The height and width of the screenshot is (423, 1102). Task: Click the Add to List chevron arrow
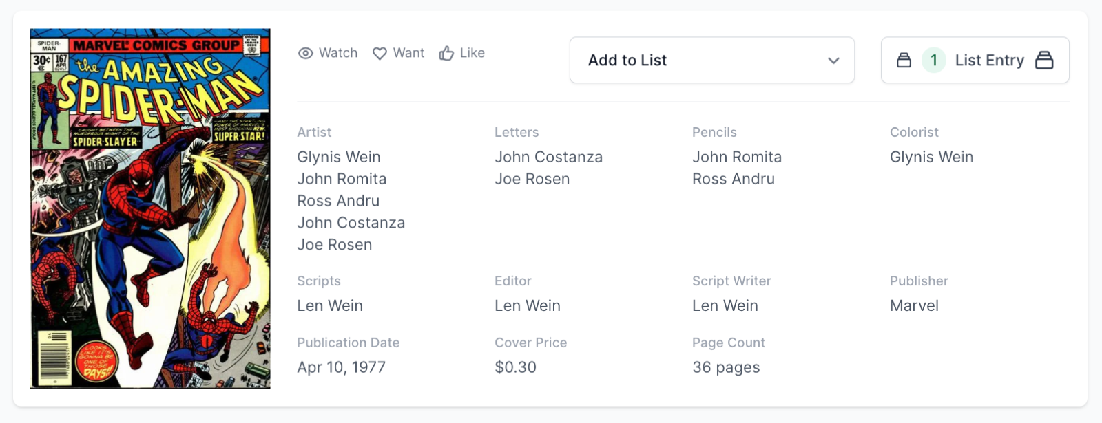(833, 61)
